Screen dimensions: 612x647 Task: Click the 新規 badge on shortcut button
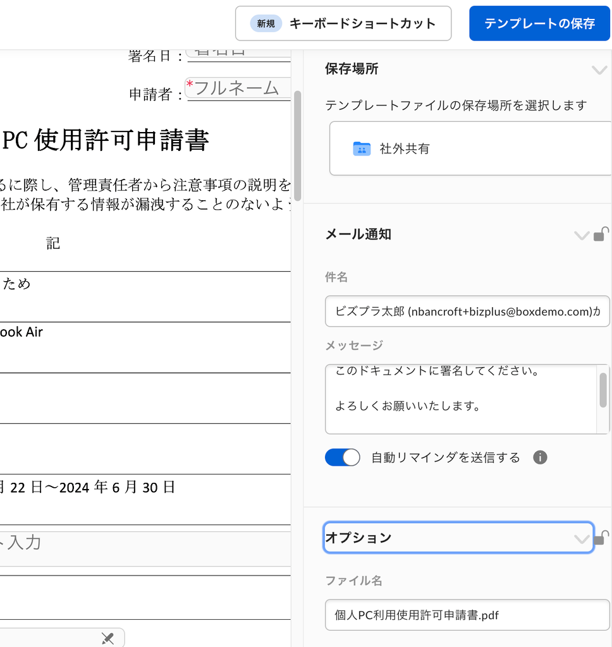(x=266, y=23)
